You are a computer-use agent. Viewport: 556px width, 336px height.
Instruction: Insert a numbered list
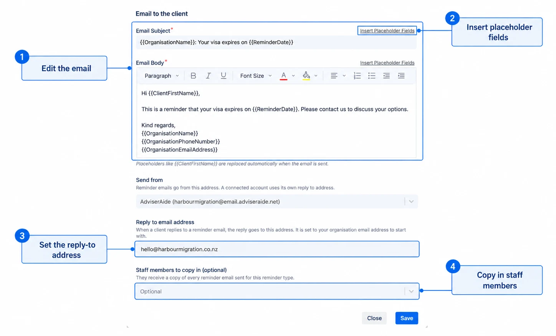pos(357,76)
